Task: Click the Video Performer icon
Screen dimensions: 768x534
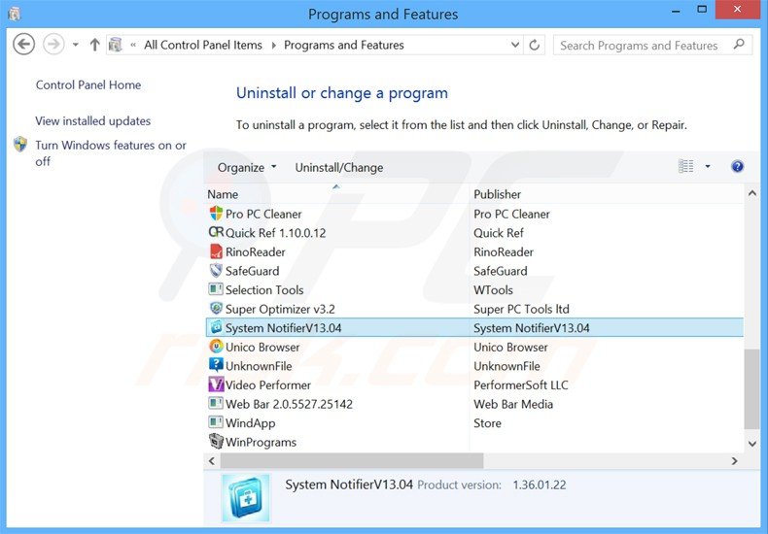Action: (x=216, y=384)
